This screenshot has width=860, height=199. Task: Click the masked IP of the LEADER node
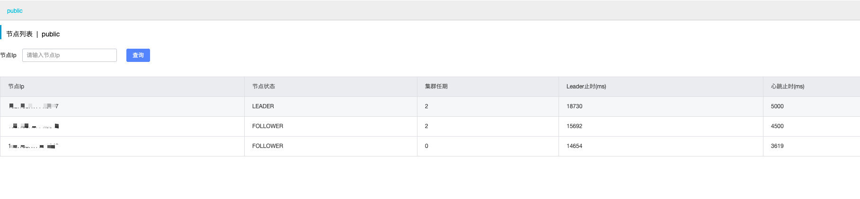point(34,106)
